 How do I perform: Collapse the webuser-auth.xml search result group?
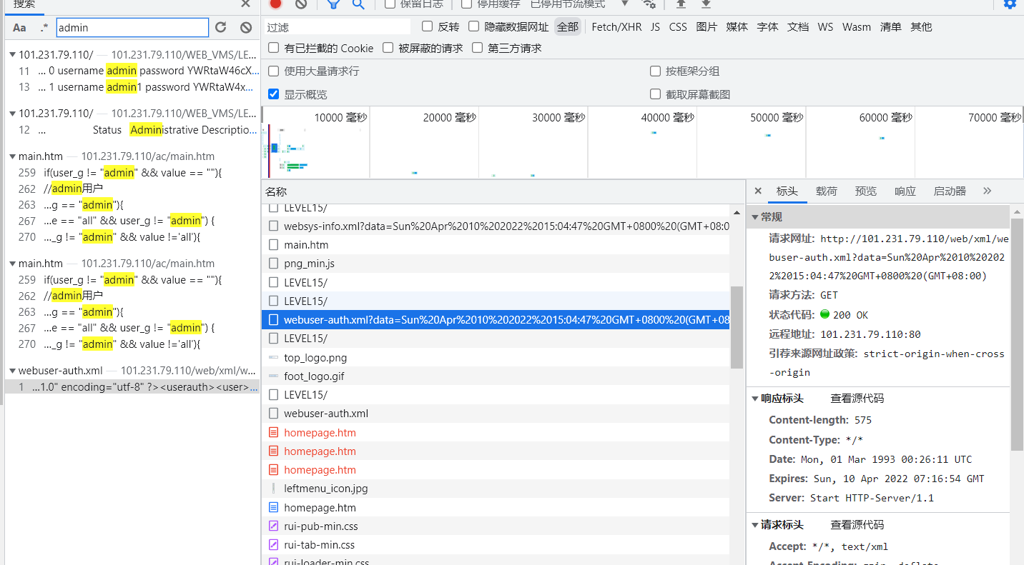[14, 371]
